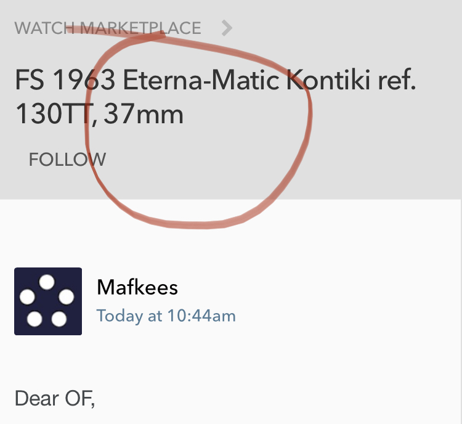Open the Watch Marketplace breadcrumb link
Screen dimensions: 462x424
[108, 28]
